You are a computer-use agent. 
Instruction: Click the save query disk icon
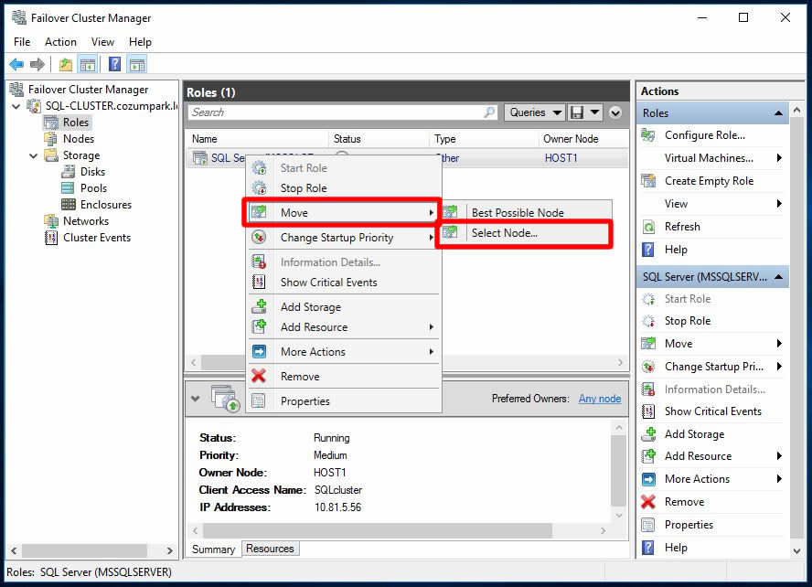577,112
